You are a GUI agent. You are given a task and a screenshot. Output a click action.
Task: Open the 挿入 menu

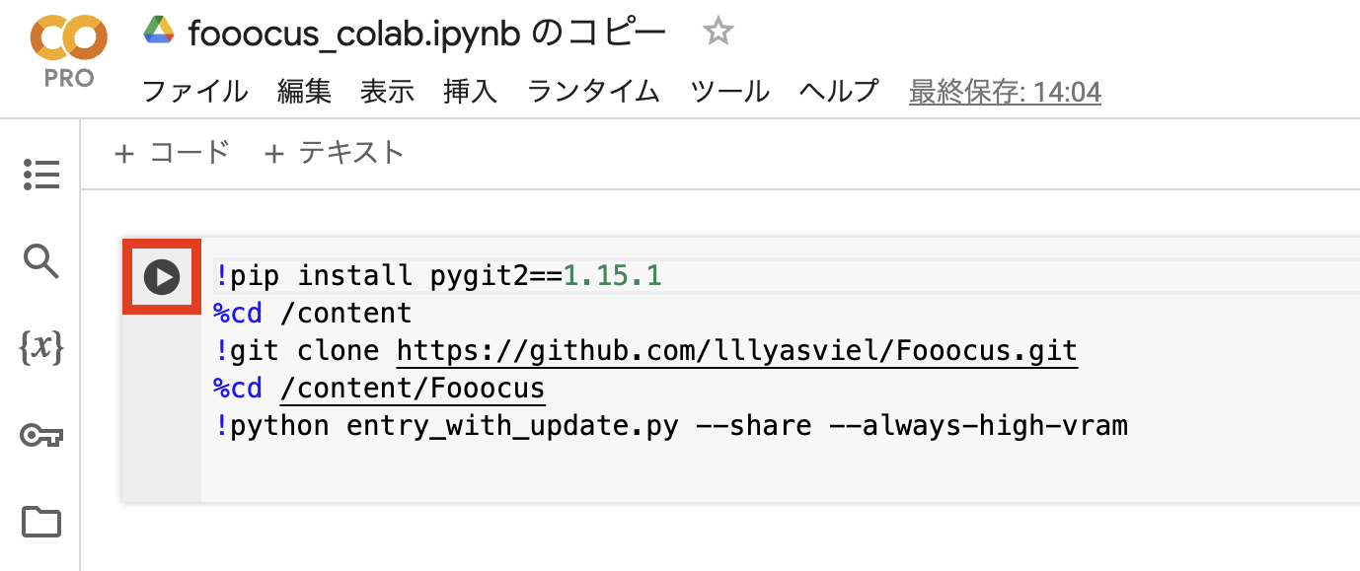click(x=469, y=91)
